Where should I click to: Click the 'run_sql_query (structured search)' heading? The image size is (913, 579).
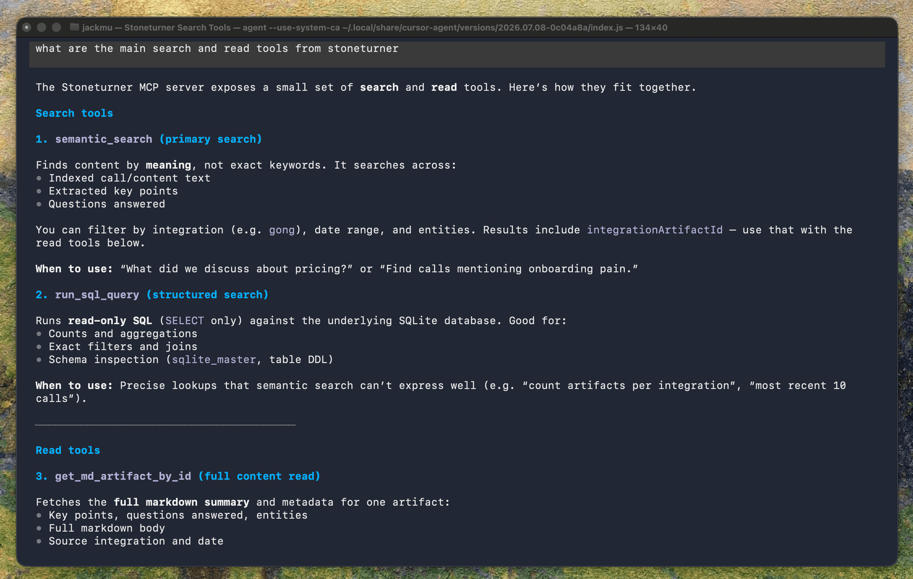tap(152, 295)
